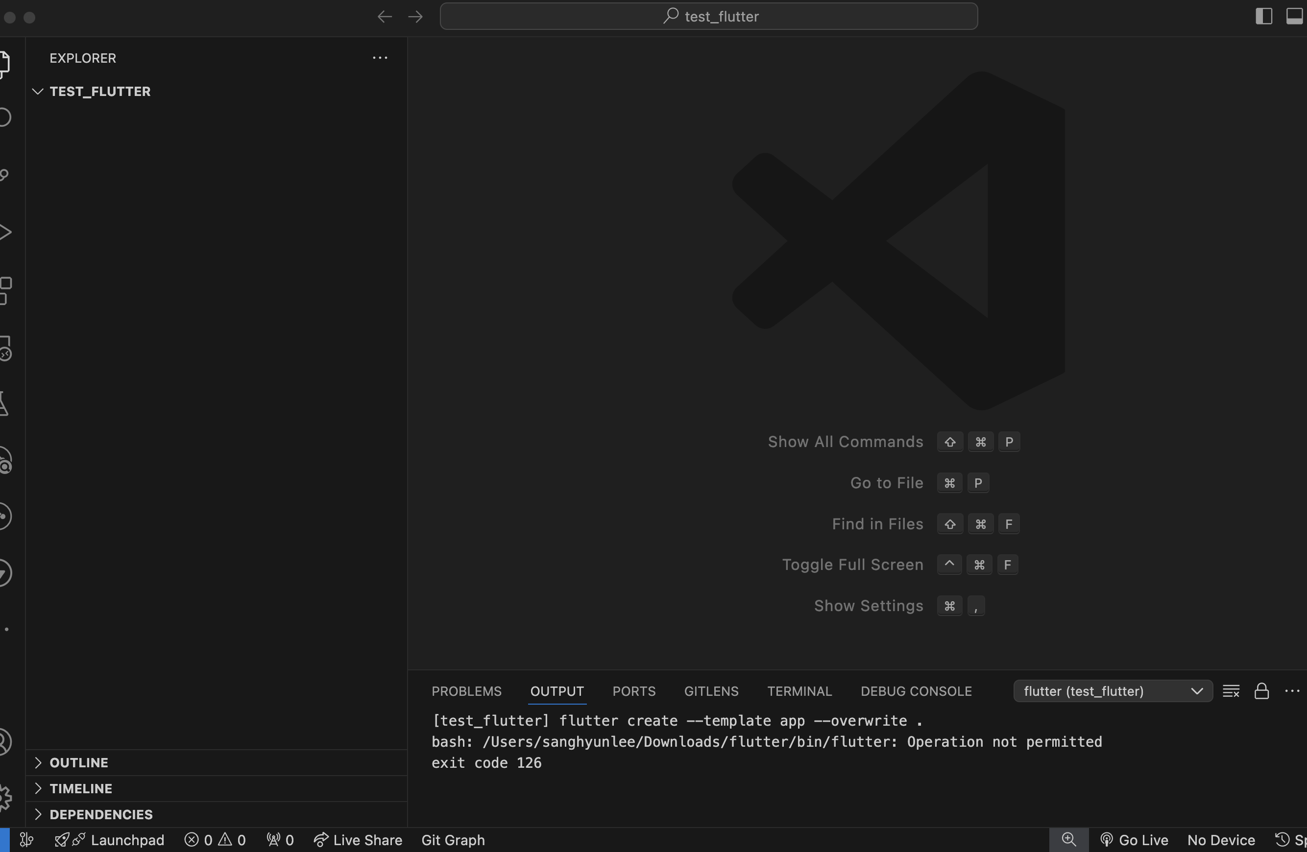Expand the OUTLINE section
The width and height of the screenshot is (1307, 852).
pyautogui.click(x=216, y=762)
